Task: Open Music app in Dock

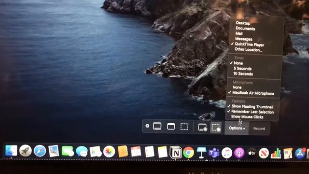Action: click(x=227, y=153)
